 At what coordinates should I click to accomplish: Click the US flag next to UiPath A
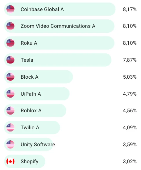pyautogui.click(x=10, y=94)
